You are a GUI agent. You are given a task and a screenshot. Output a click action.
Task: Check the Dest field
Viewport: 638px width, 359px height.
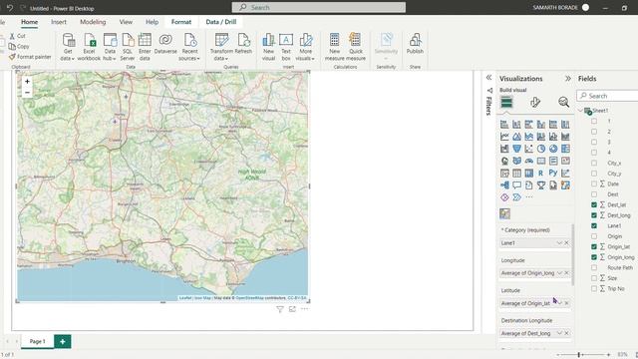click(x=594, y=194)
